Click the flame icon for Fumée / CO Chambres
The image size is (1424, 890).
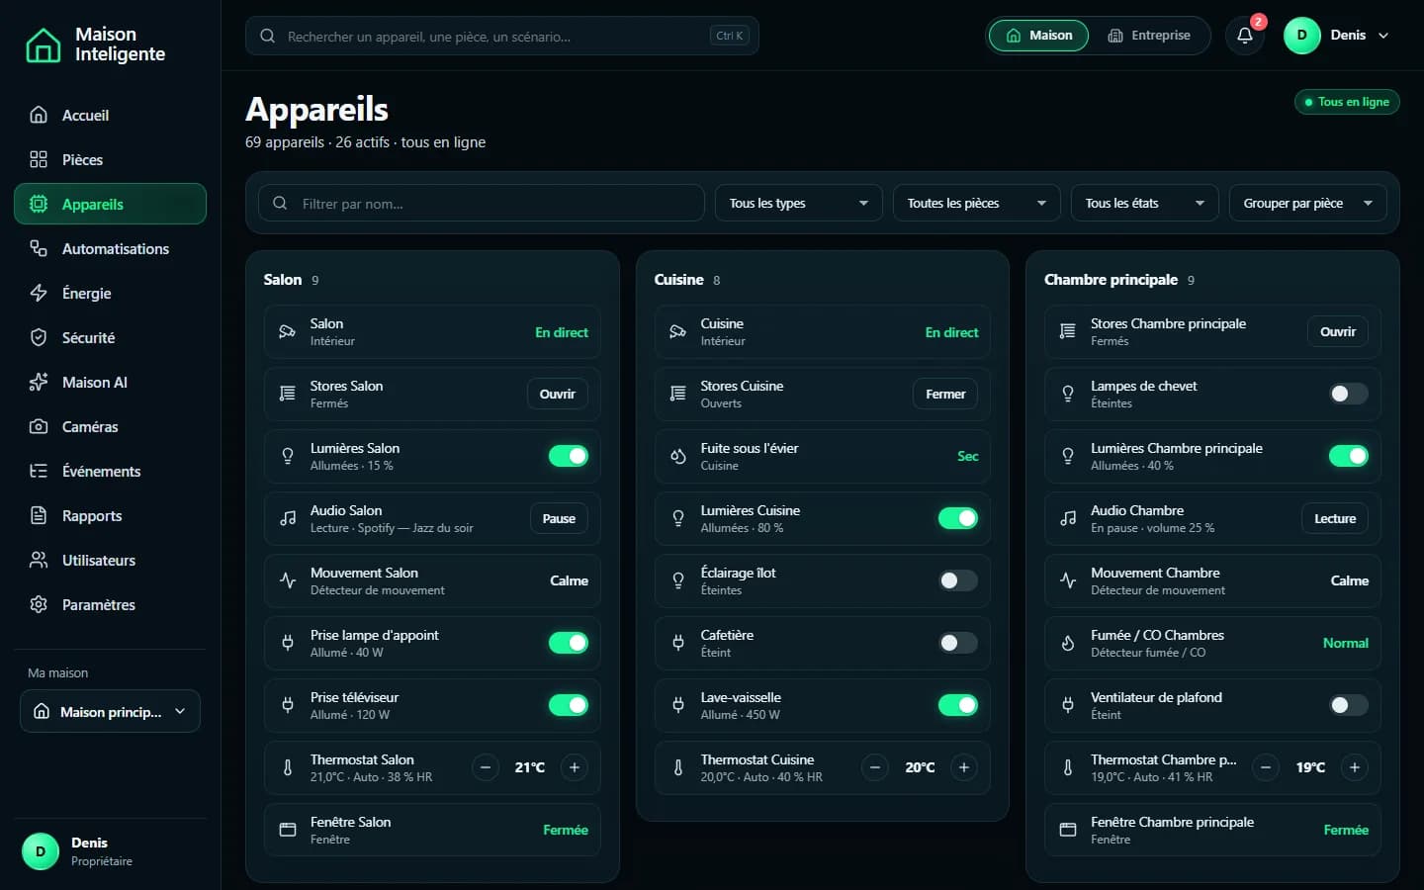click(1068, 643)
